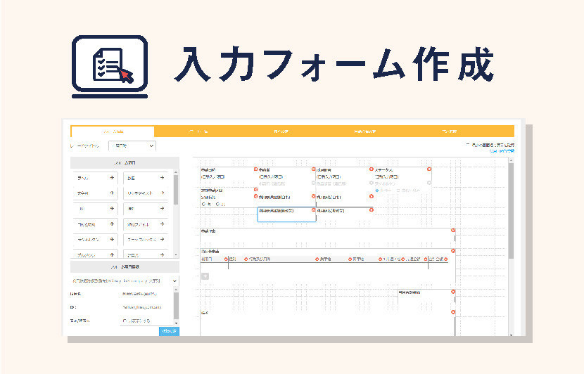Image resolution: width=584 pixels, height=374 pixels.
Task: Add a チェックボックス item with its plus icon
Action: tap(163, 240)
